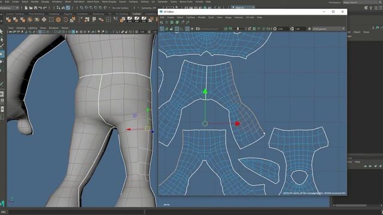Create a new scene from status line
The image size is (383, 215).
(26, 8)
